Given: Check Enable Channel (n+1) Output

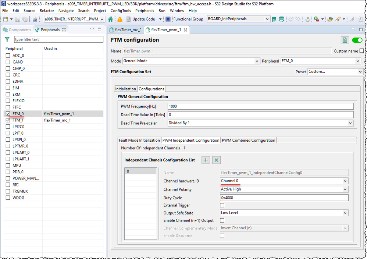Looking at the screenshot, I should (x=222, y=220).
